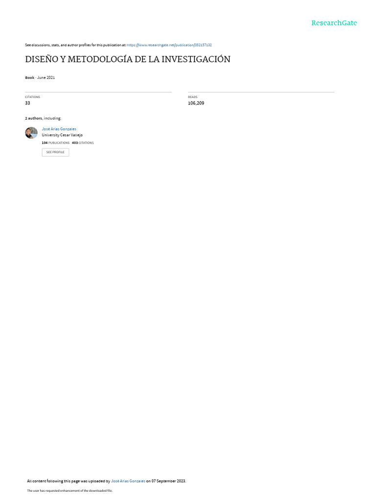Click the CITATIONS heading label
376x502 pixels.
[x=33, y=97]
